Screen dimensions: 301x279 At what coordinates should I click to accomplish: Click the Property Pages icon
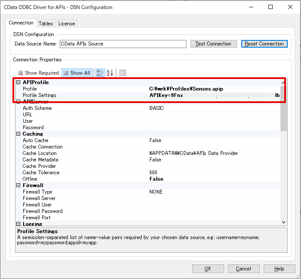122,73
